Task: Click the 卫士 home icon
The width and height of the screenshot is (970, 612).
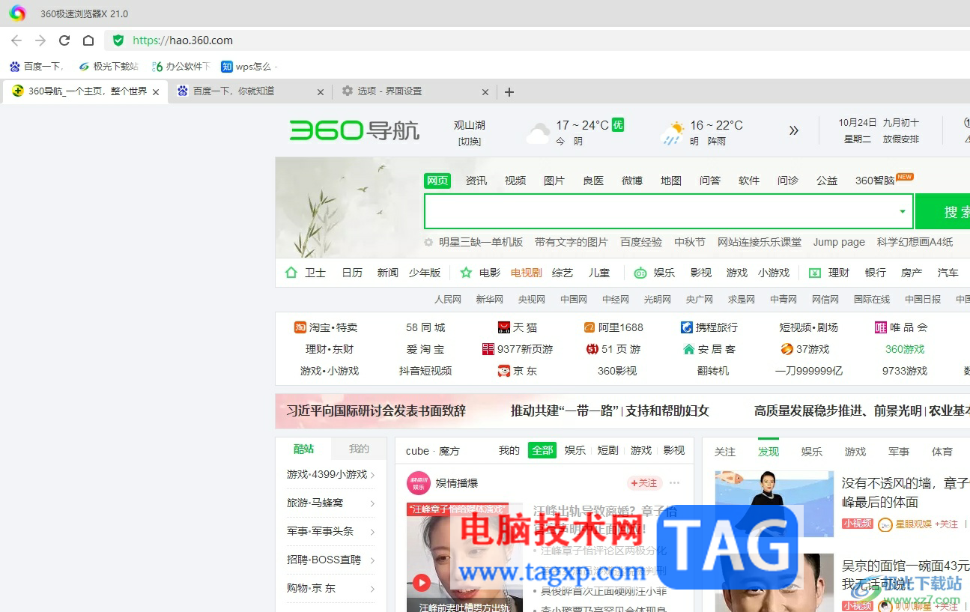Action: click(x=291, y=273)
